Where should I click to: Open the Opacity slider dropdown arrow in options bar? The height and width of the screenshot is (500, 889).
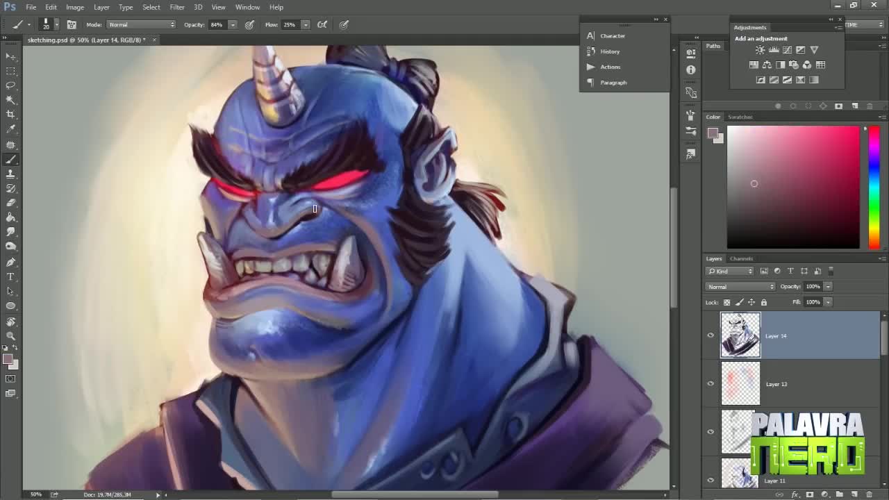(233, 24)
